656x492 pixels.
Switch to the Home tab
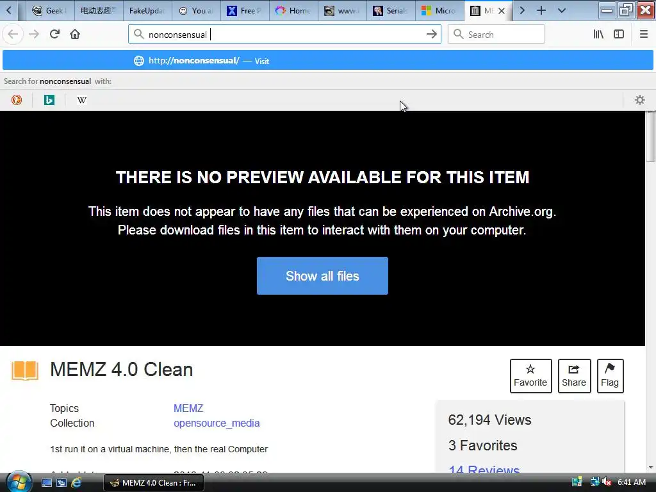click(x=293, y=11)
